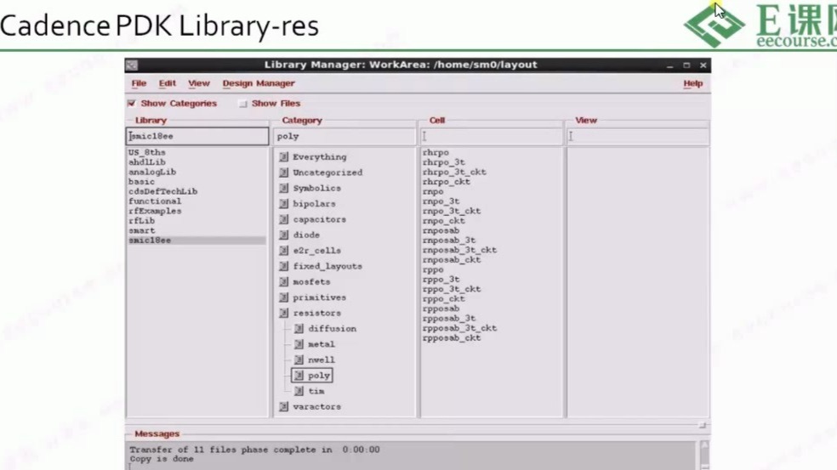Enable the Show Files checkbox

tap(243, 104)
